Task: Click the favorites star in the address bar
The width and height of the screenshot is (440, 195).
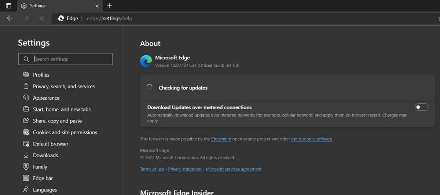Action: (x=439, y=19)
